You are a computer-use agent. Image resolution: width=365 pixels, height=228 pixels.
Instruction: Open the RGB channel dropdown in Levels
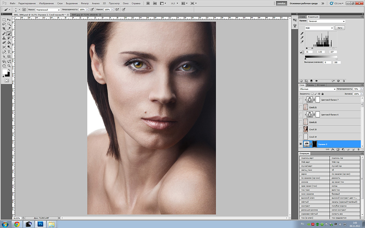[319, 28]
